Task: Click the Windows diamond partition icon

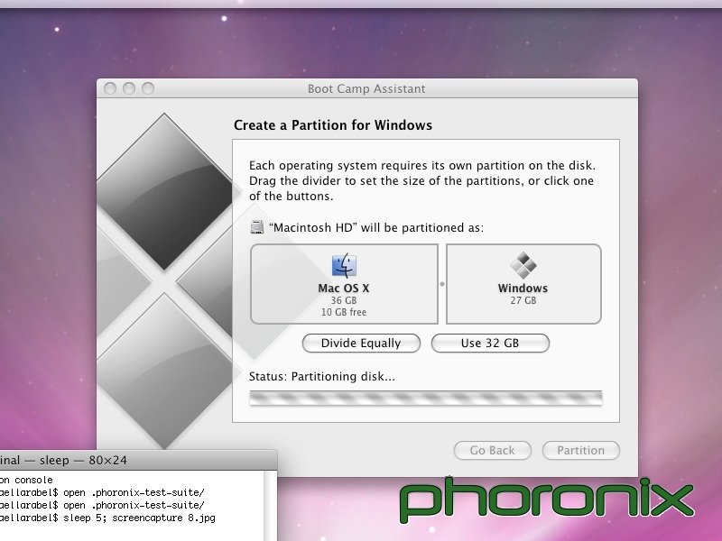Action: click(x=523, y=266)
